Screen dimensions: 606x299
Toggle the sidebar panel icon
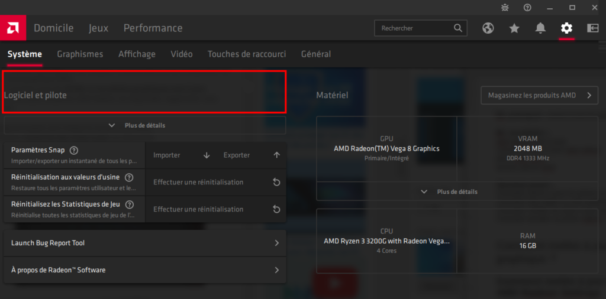tap(592, 28)
